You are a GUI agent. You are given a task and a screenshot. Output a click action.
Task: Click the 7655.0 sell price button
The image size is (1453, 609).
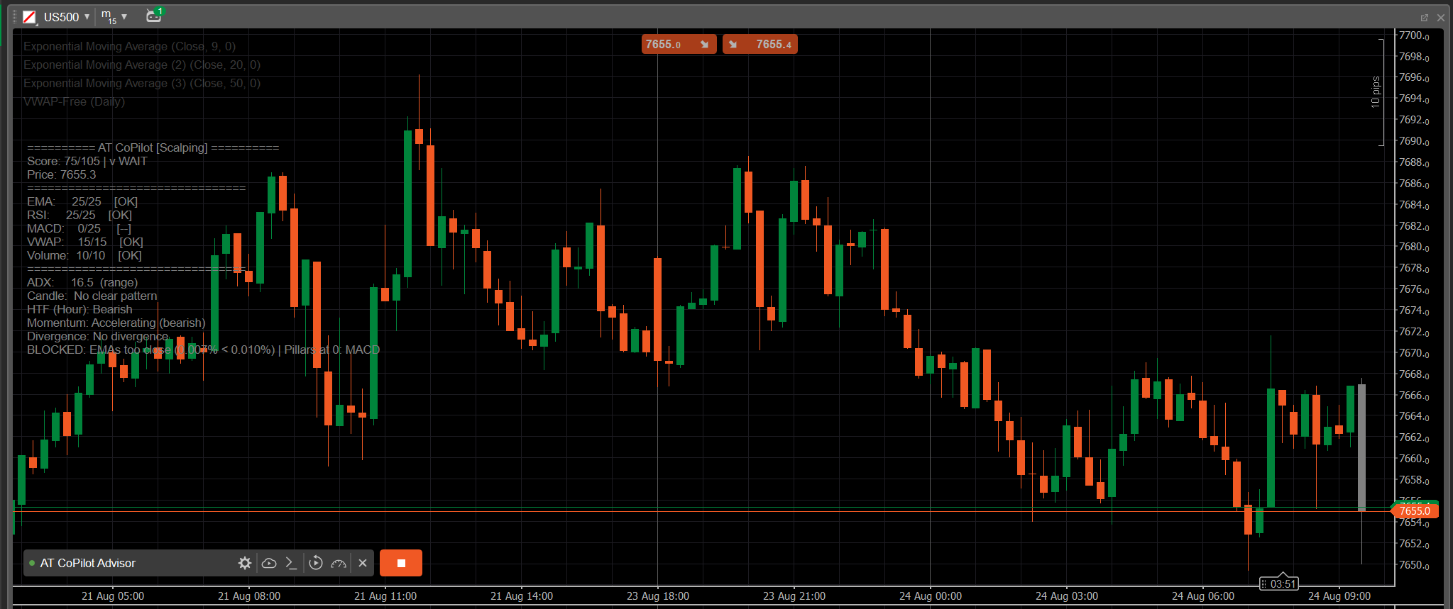pyautogui.click(x=679, y=44)
